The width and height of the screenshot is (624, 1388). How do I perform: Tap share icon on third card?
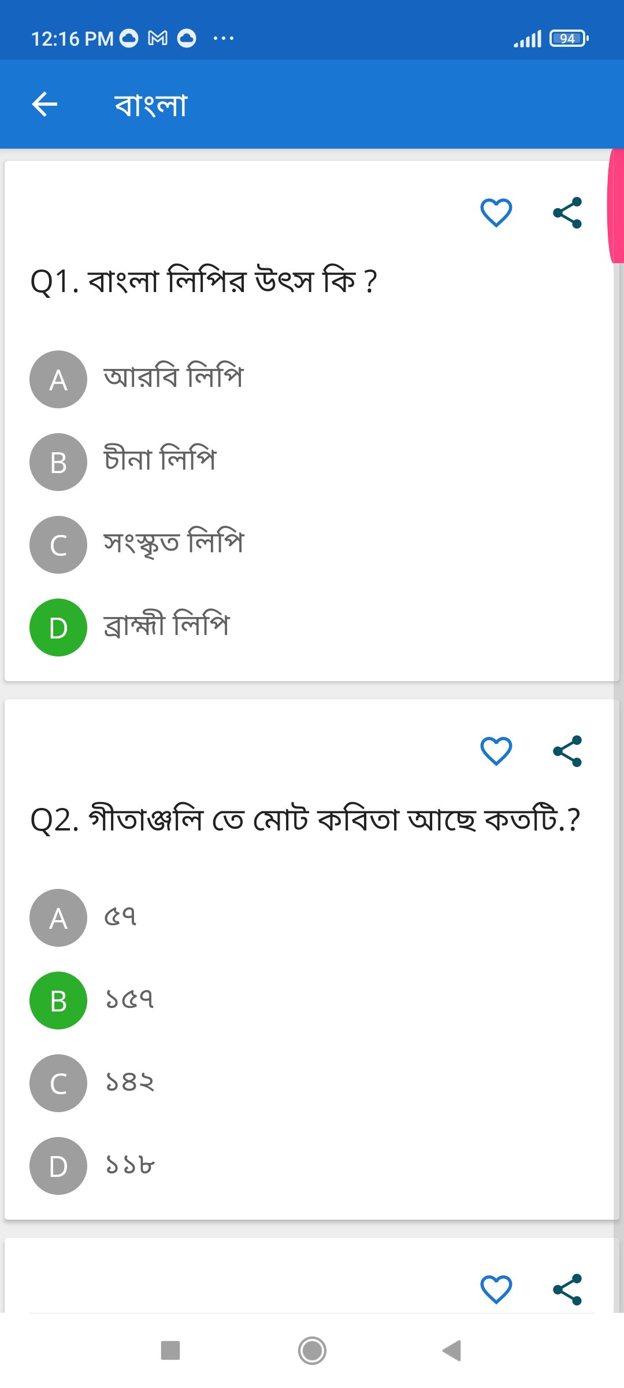[567, 1289]
